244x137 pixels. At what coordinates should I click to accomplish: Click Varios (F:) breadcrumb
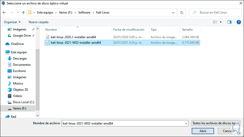[x=66, y=12]
